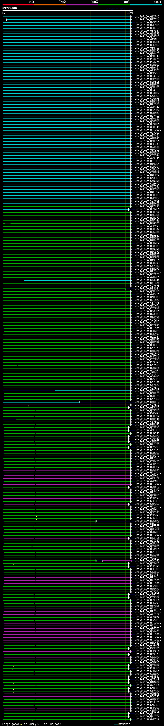
Task: Click the cyan ~100% identity legend segment
Action: click(x=146, y=5)
